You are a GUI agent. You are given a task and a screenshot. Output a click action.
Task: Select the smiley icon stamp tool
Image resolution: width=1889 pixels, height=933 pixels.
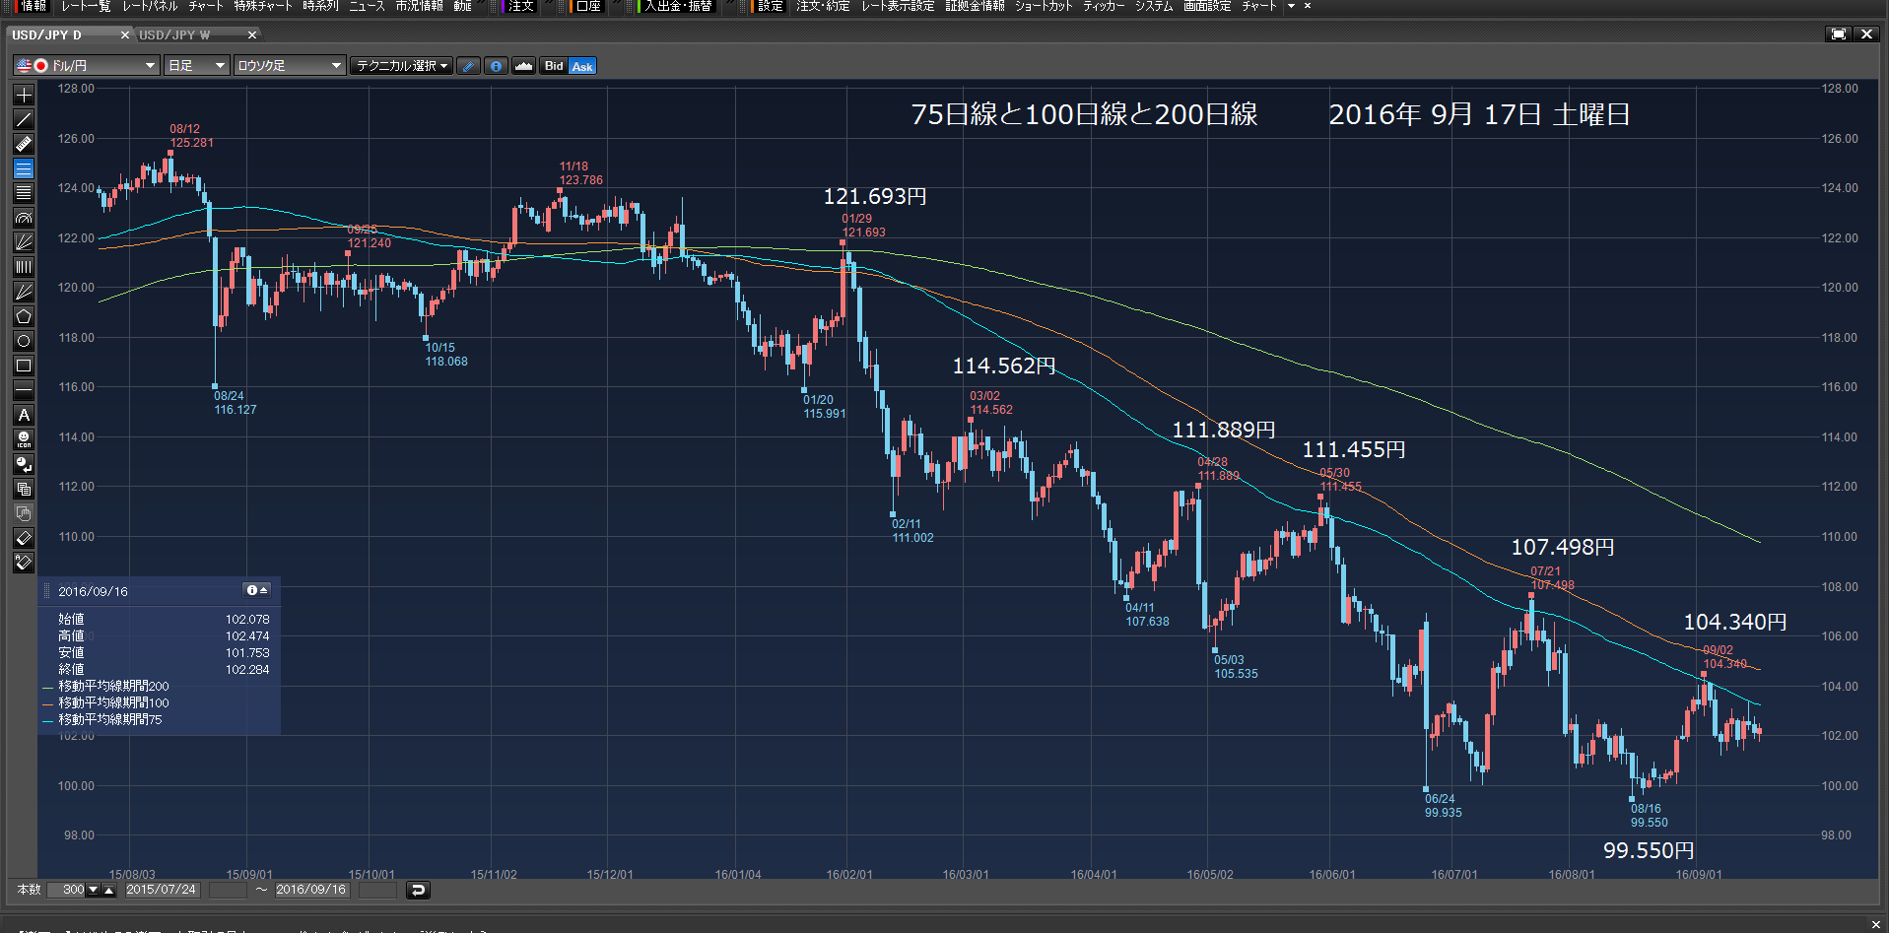[x=24, y=439]
